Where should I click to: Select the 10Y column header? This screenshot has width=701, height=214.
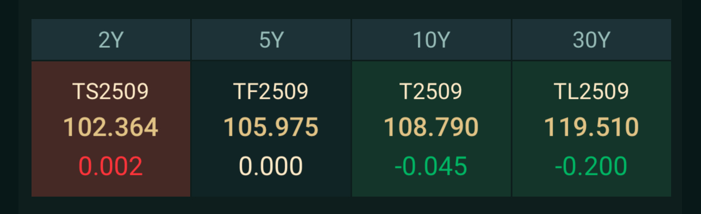(431, 40)
